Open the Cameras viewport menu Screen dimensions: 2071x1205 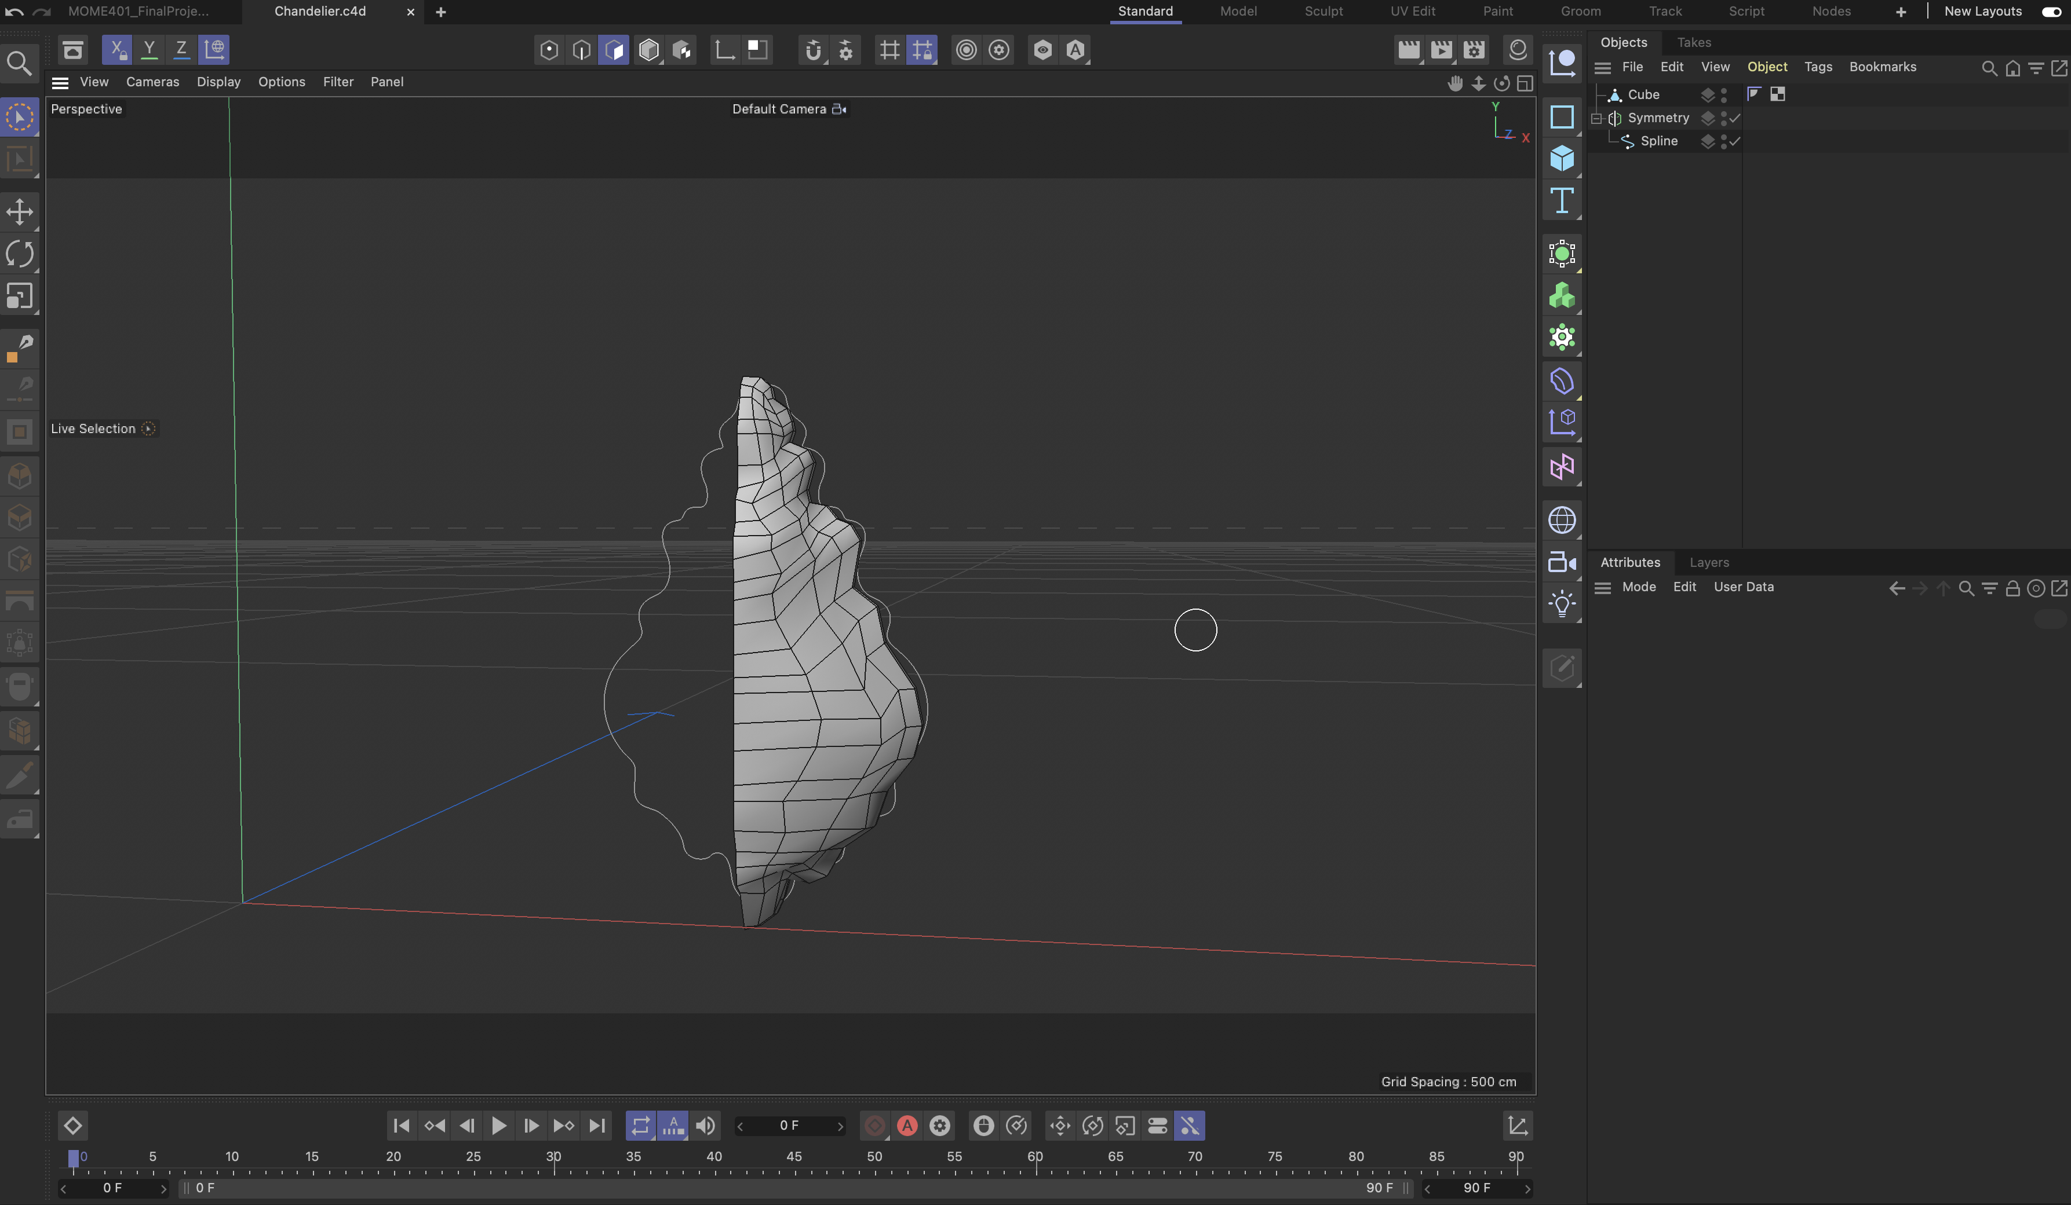coord(152,82)
